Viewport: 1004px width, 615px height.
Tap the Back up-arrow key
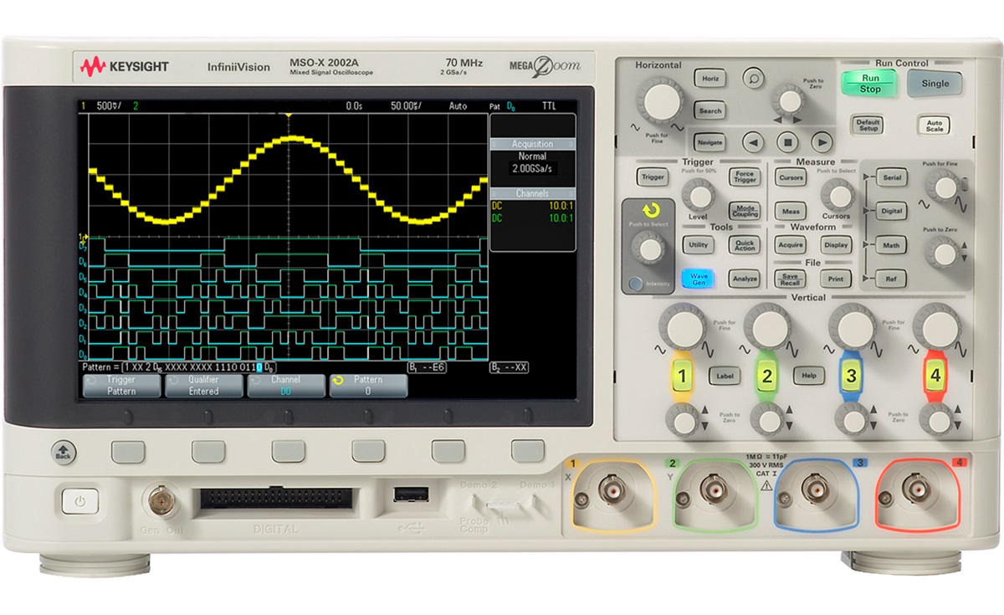click(63, 451)
